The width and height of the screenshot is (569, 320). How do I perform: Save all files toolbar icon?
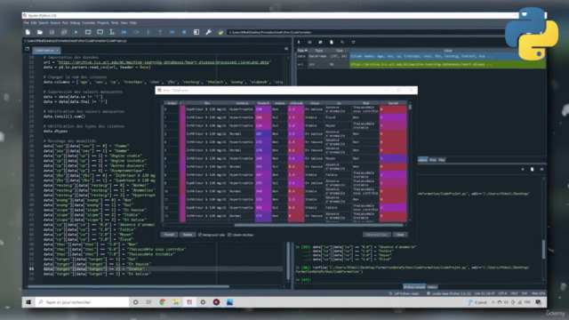(64, 32)
